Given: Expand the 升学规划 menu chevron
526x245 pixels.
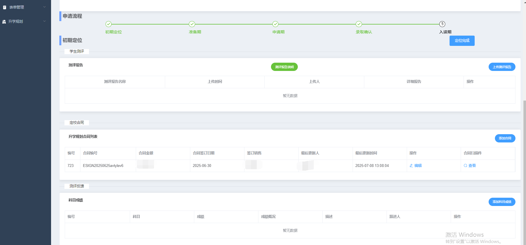Looking at the screenshot, I should click(44, 21).
